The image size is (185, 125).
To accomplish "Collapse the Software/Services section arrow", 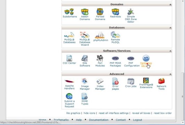I will tap(170, 51).
